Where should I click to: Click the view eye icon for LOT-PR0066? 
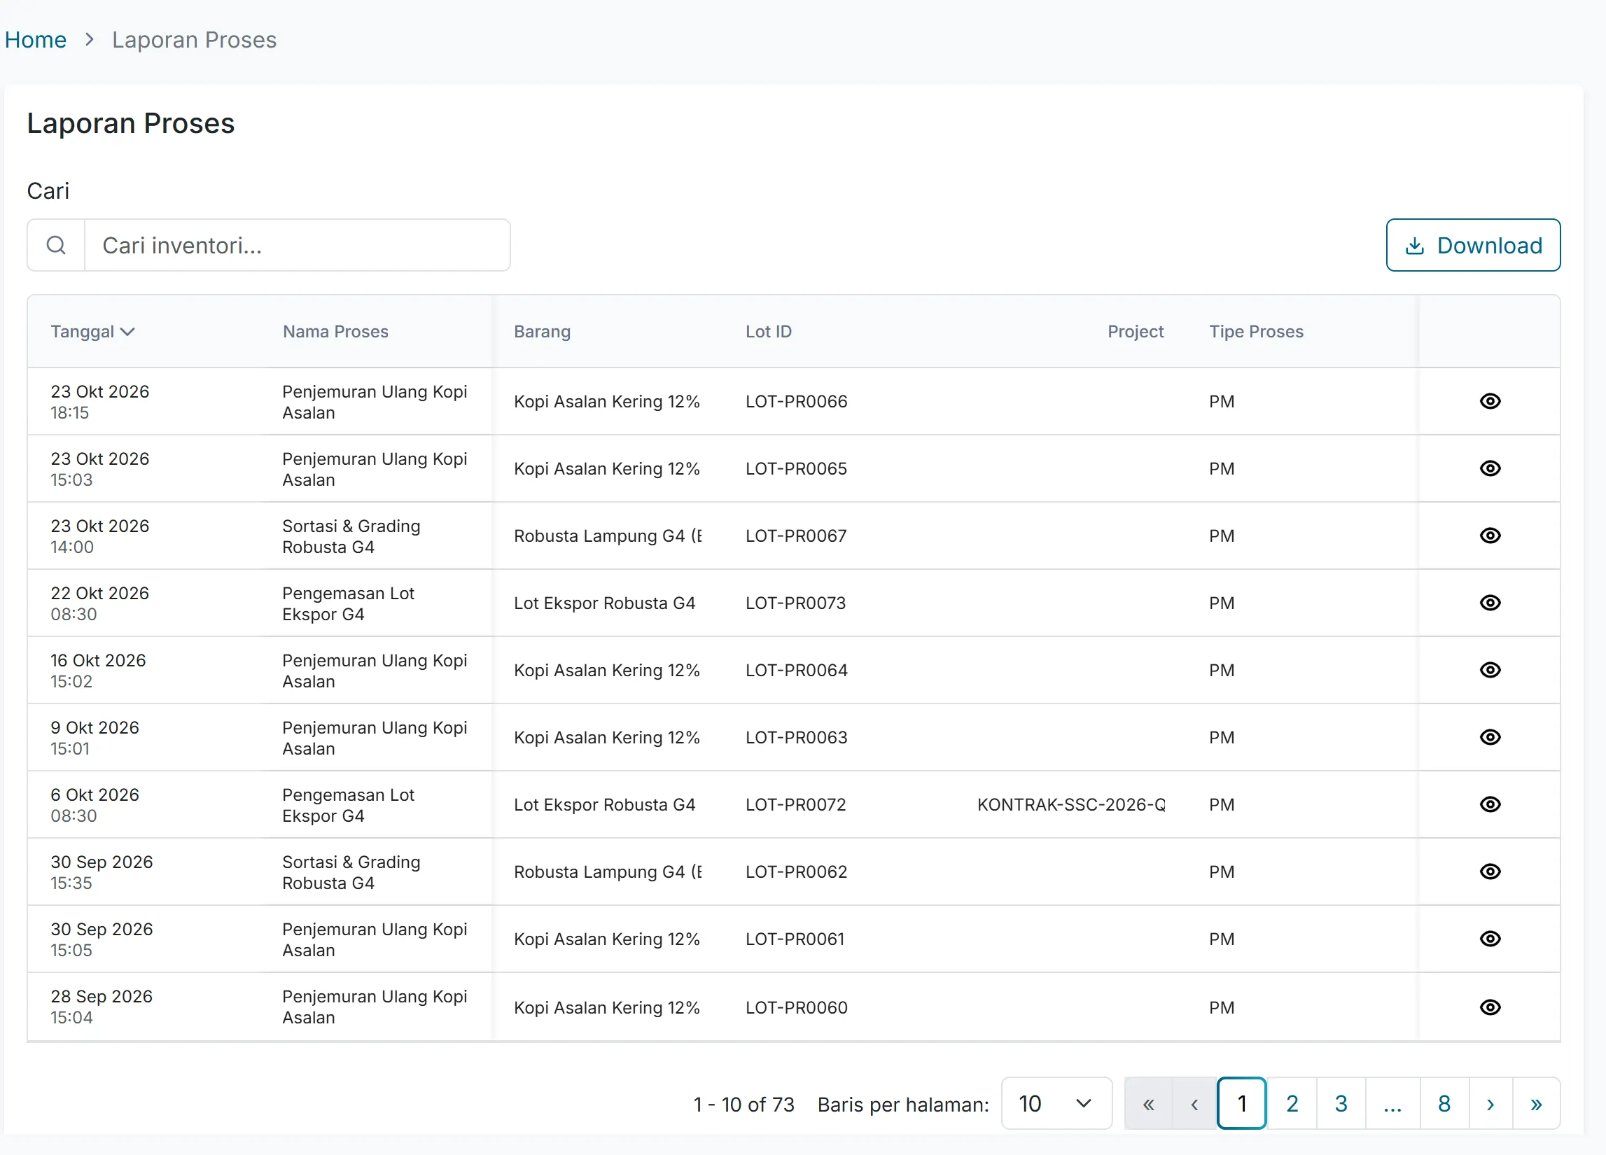pyautogui.click(x=1490, y=402)
